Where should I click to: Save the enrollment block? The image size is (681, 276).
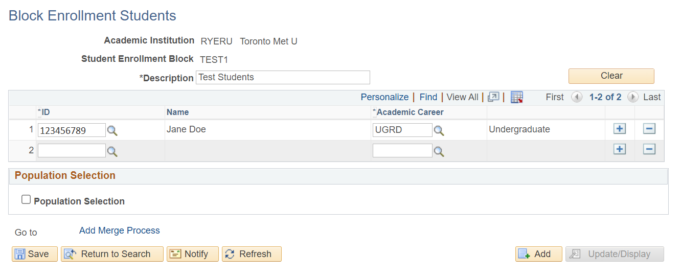click(35, 254)
